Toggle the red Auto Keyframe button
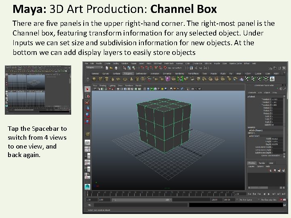291x218 pixels. (281, 200)
